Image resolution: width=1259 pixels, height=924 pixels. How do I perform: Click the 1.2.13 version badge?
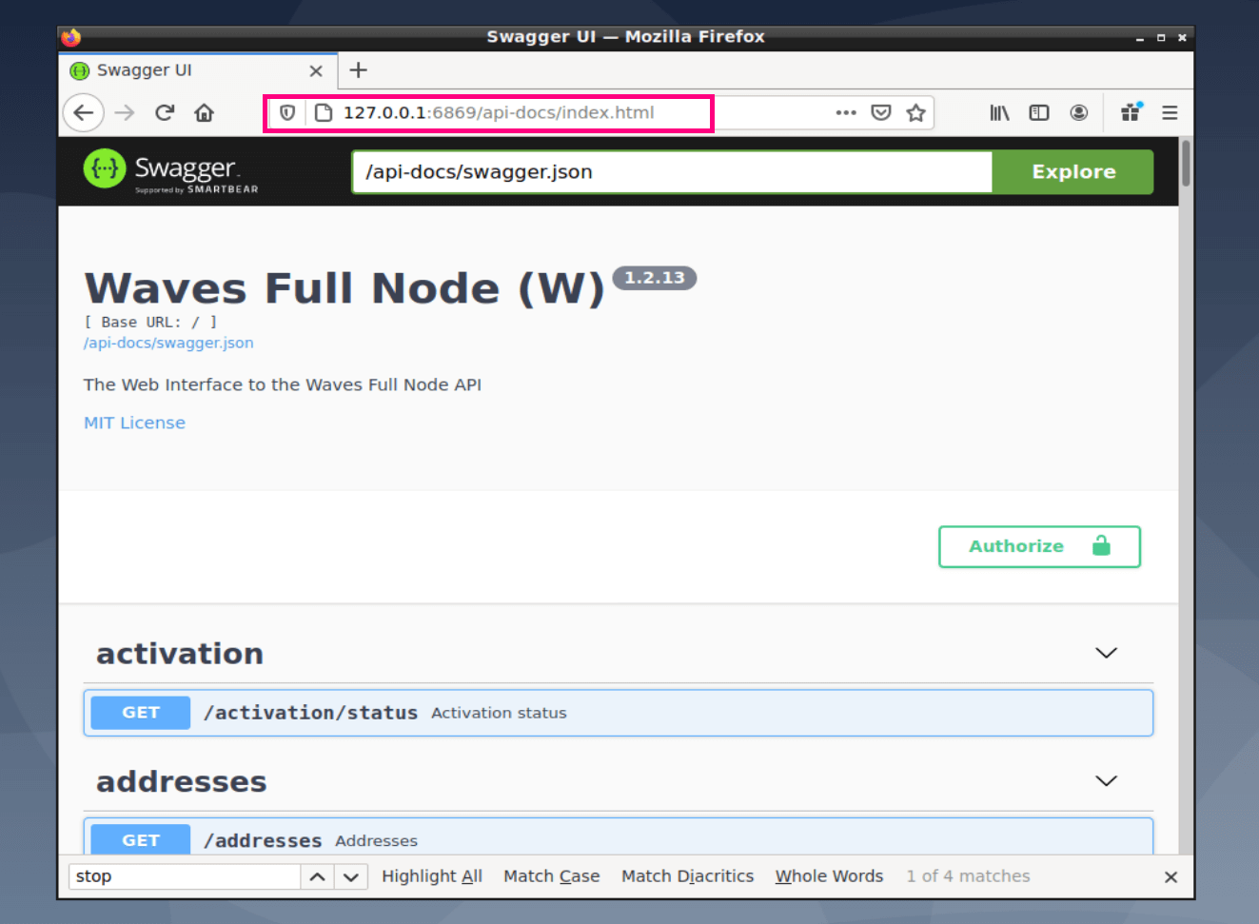[655, 278]
